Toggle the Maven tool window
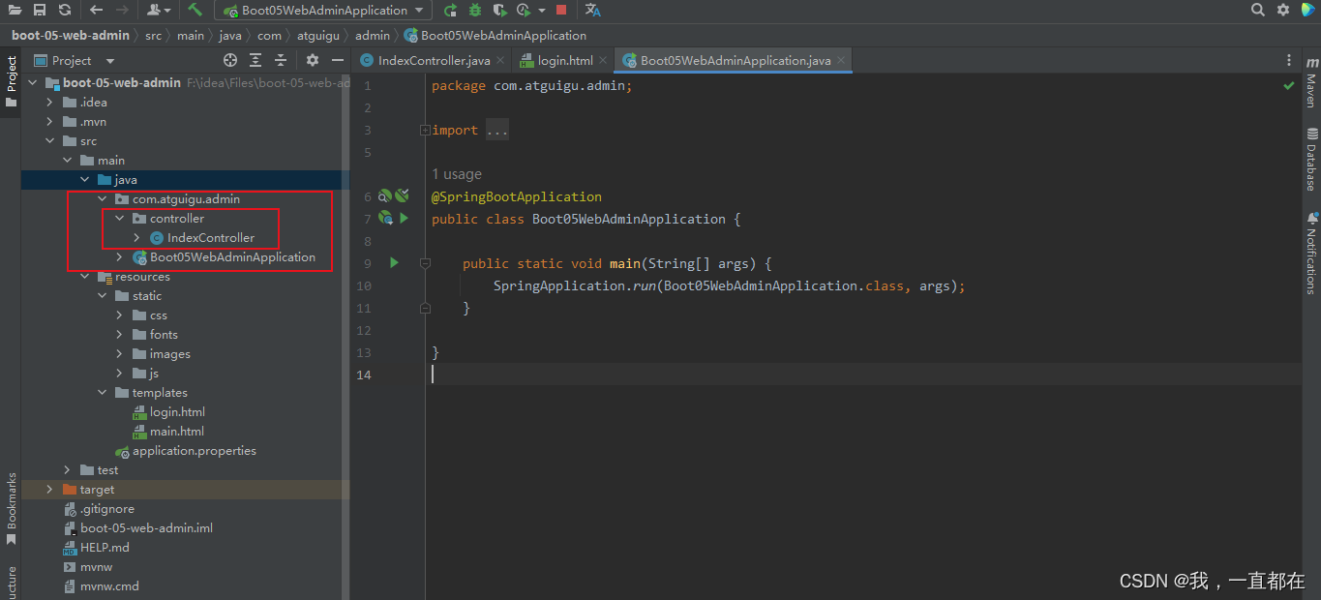The width and height of the screenshot is (1321, 600). (x=1311, y=81)
